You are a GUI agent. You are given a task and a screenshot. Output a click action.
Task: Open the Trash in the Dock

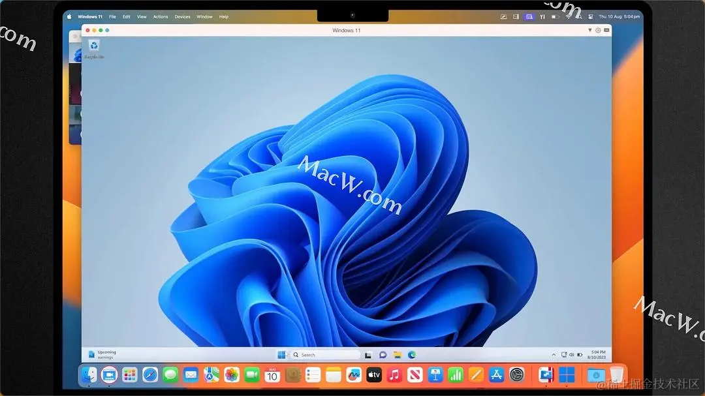(617, 374)
